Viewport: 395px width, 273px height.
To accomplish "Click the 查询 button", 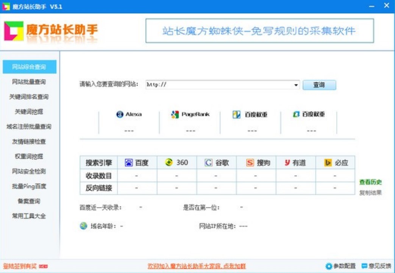I will tap(319, 85).
